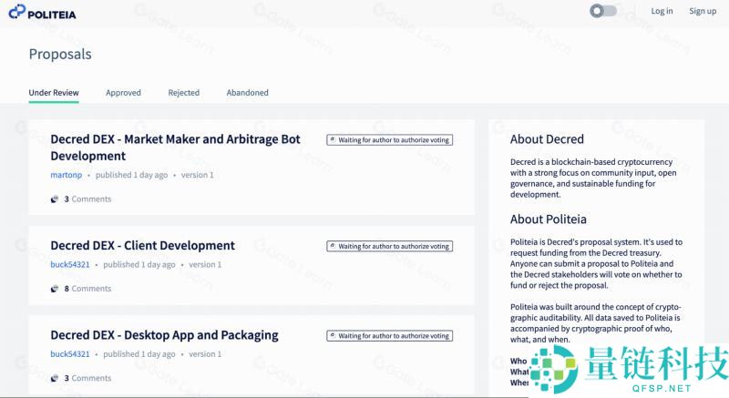Open the Log in page

(662, 11)
